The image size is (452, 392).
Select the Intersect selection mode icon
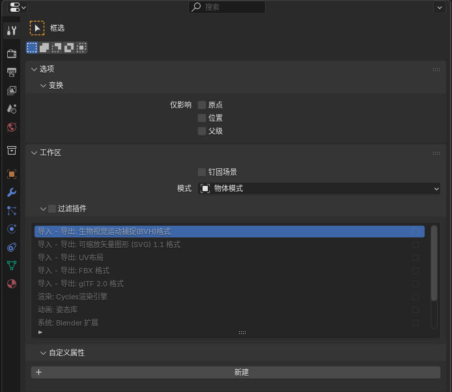coord(81,48)
